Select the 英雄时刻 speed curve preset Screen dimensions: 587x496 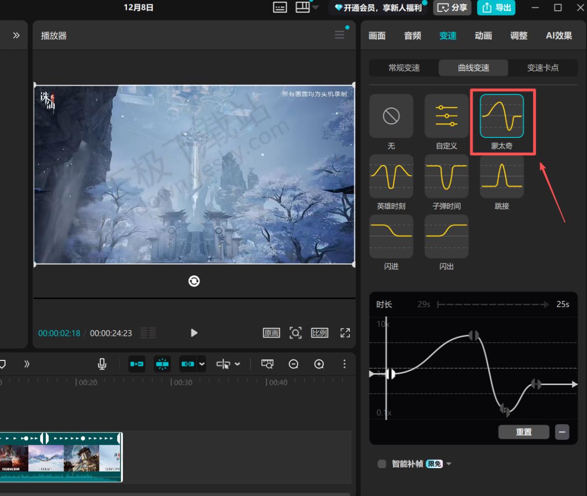tap(391, 177)
